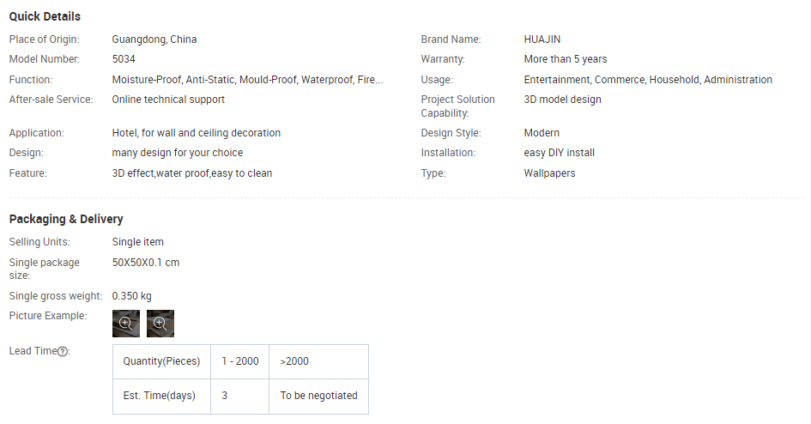The height and width of the screenshot is (424, 811).
Task: Click the easy DIY install value
Action: click(x=559, y=153)
